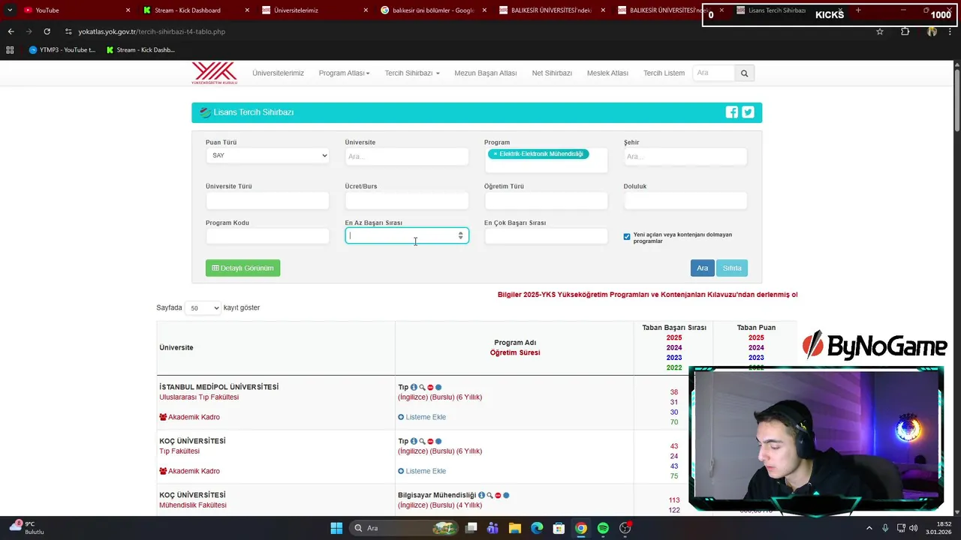Open Akademik Kadro for İstanbul Medipol
Viewport: 961px width, 540px height.
click(x=189, y=417)
